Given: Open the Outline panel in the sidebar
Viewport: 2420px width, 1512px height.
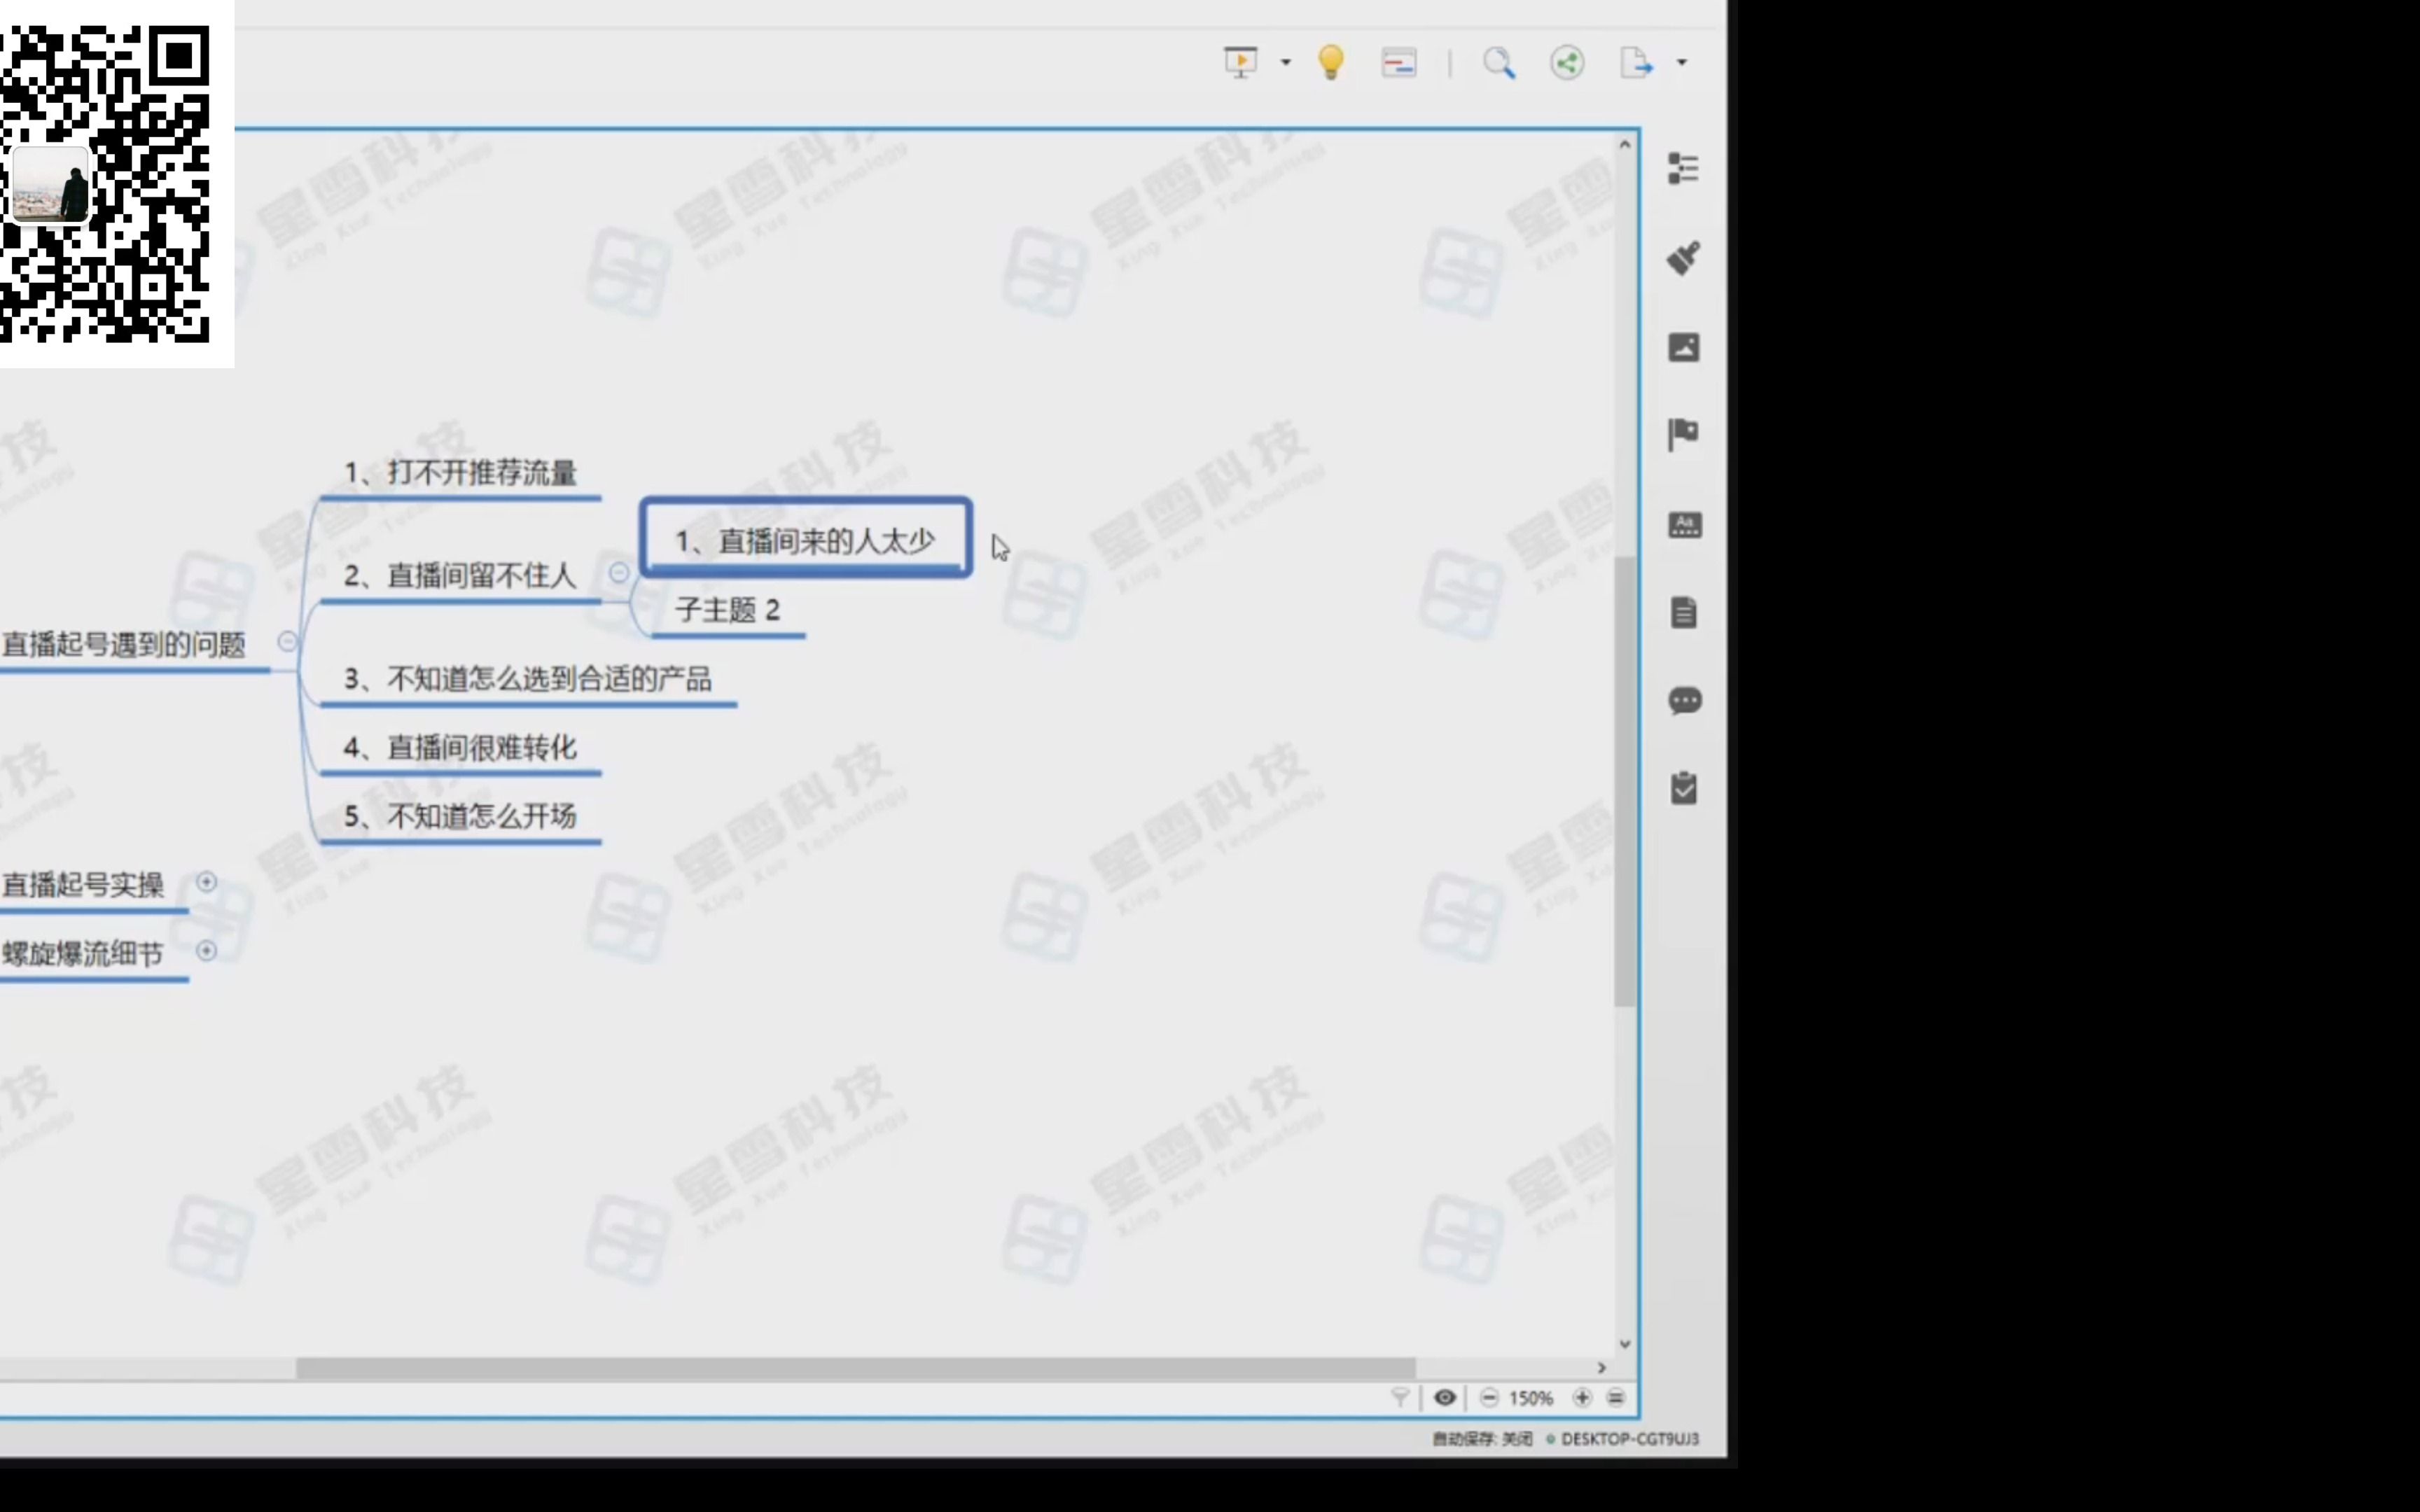Looking at the screenshot, I should click(1684, 168).
